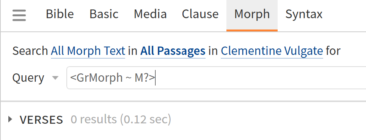Choose a different resource than Clementine Vulgate
366x140 pixels.
point(272,51)
